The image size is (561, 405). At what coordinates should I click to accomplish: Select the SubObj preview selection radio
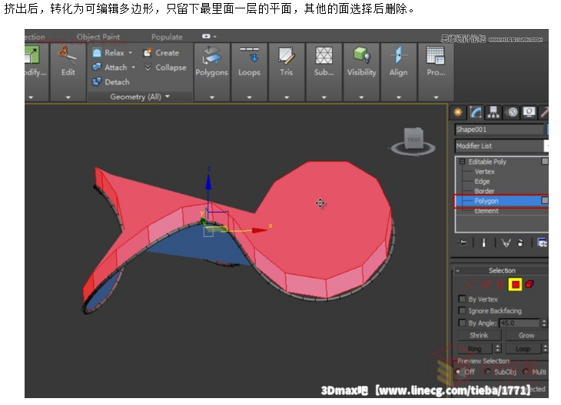tap(488, 372)
